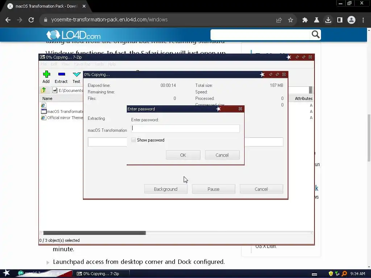Click the Background button in copying dialog
Screen dimensions: 371x278
[166, 189]
